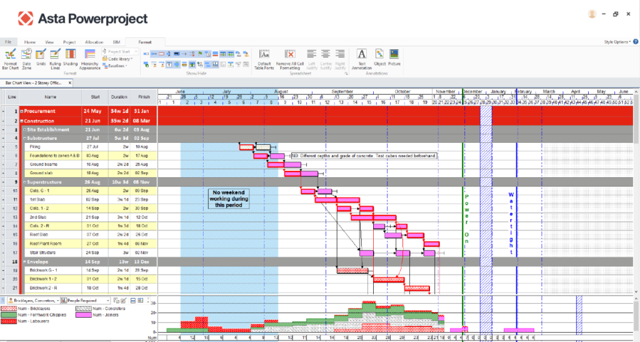
Task: Click the user account avatar icon
Action: (592, 14)
